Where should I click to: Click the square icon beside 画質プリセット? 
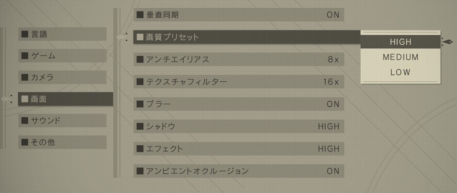point(140,37)
